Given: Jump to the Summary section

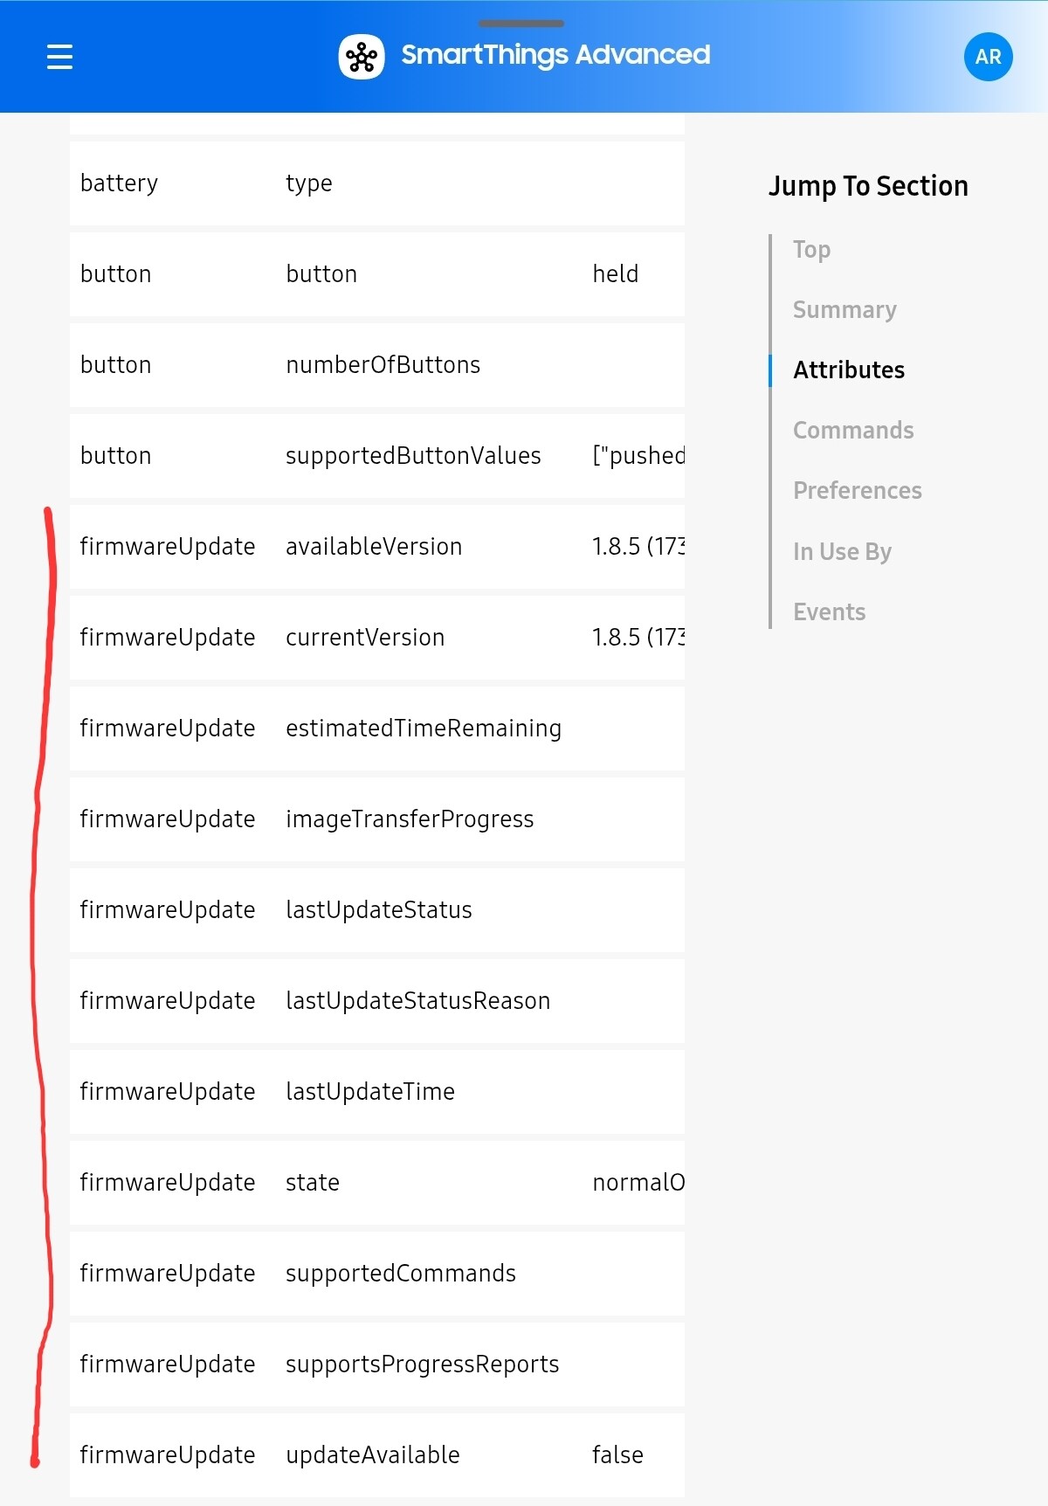Looking at the screenshot, I should coord(845,310).
